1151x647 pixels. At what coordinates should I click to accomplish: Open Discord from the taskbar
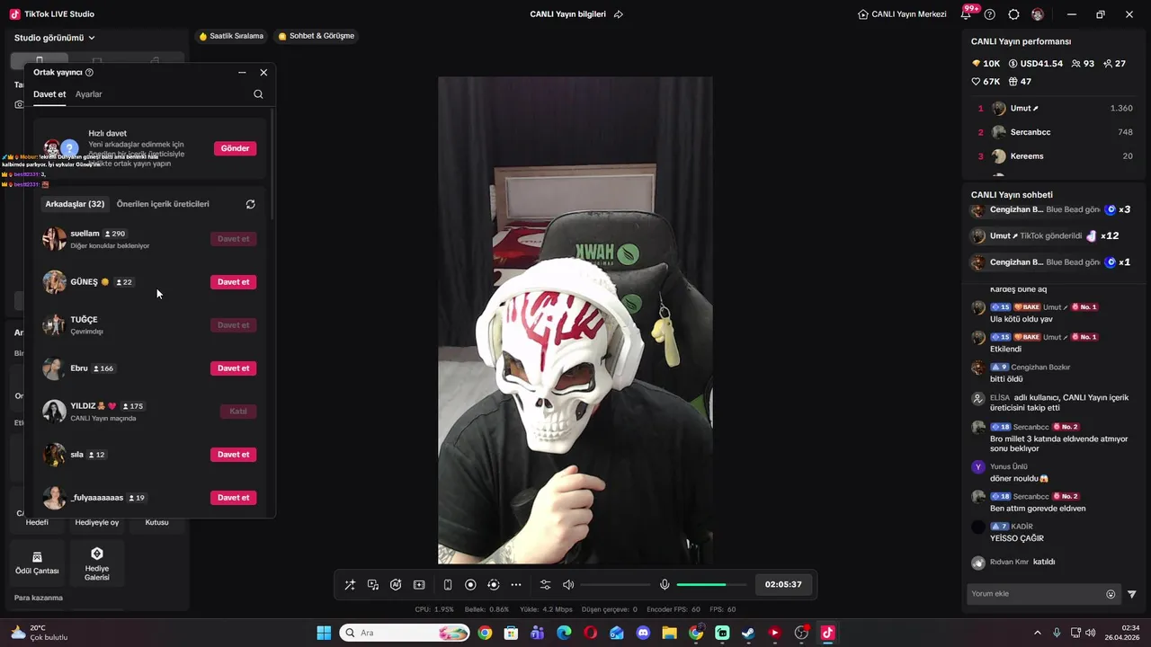point(643,633)
